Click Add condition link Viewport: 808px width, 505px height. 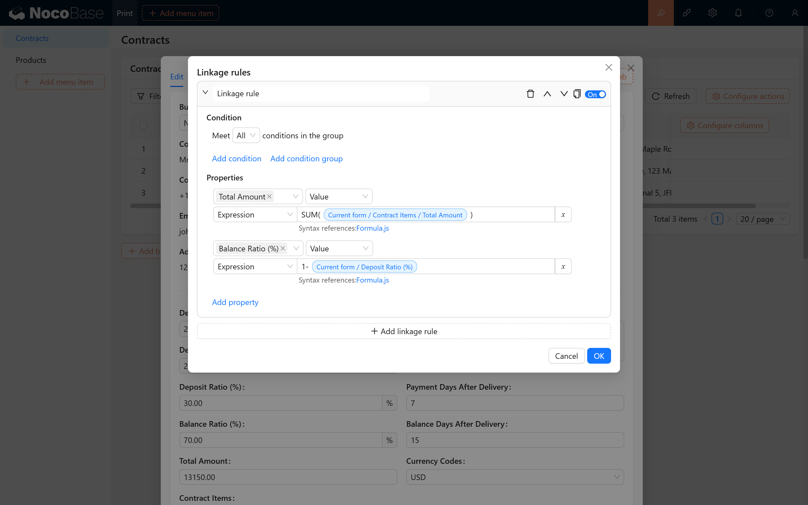237,159
